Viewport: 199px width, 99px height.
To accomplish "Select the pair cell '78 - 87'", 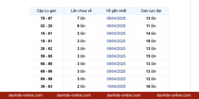I will click(46, 19).
